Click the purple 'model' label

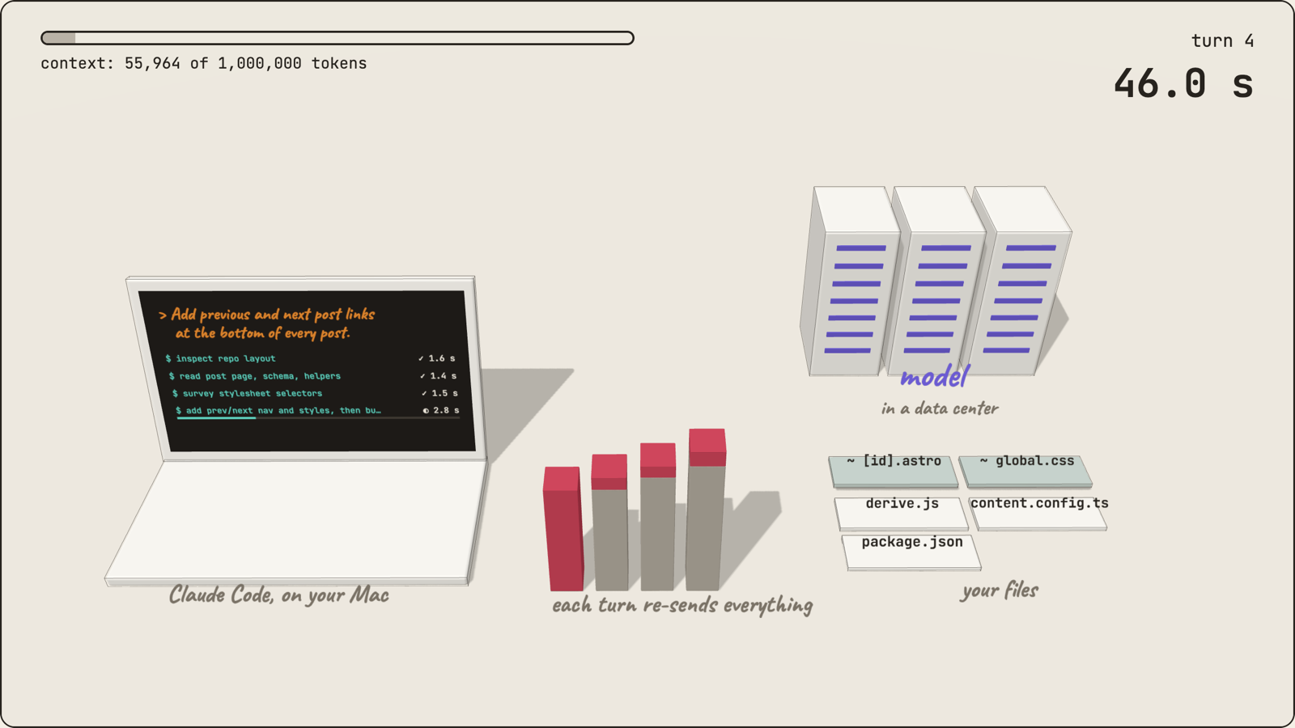click(934, 377)
